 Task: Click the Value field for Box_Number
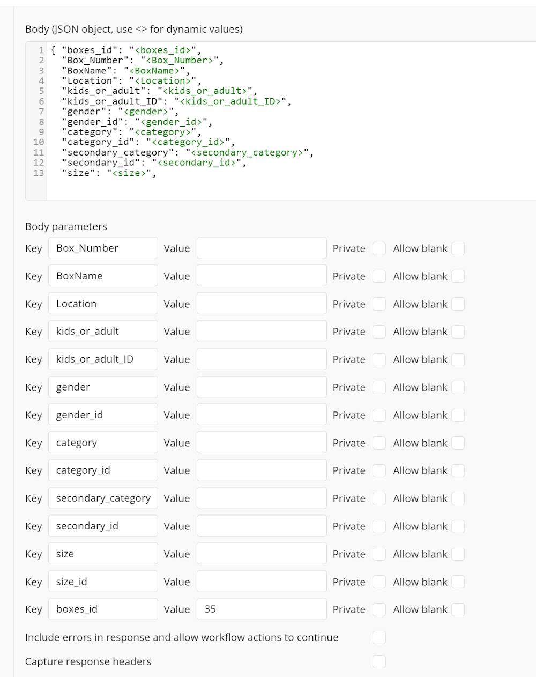261,248
